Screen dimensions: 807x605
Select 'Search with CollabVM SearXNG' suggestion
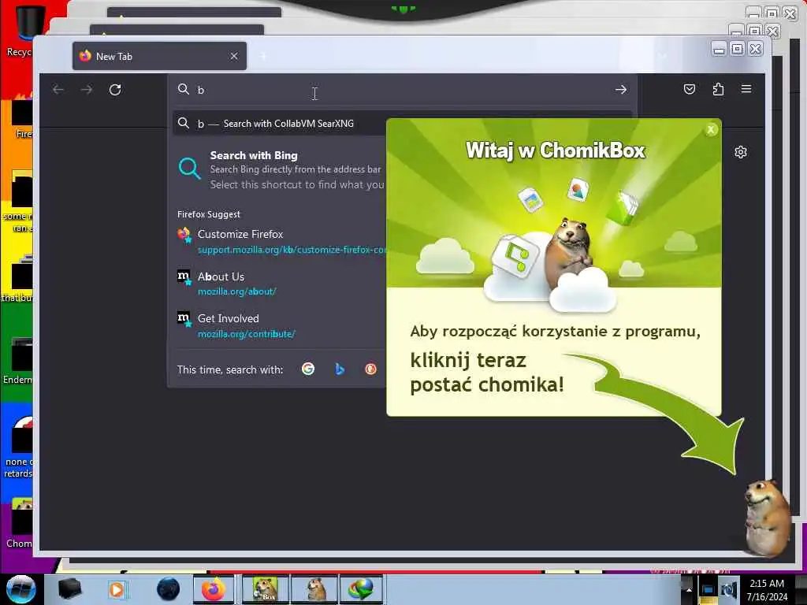pyautogui.click(x=279, y=124)
